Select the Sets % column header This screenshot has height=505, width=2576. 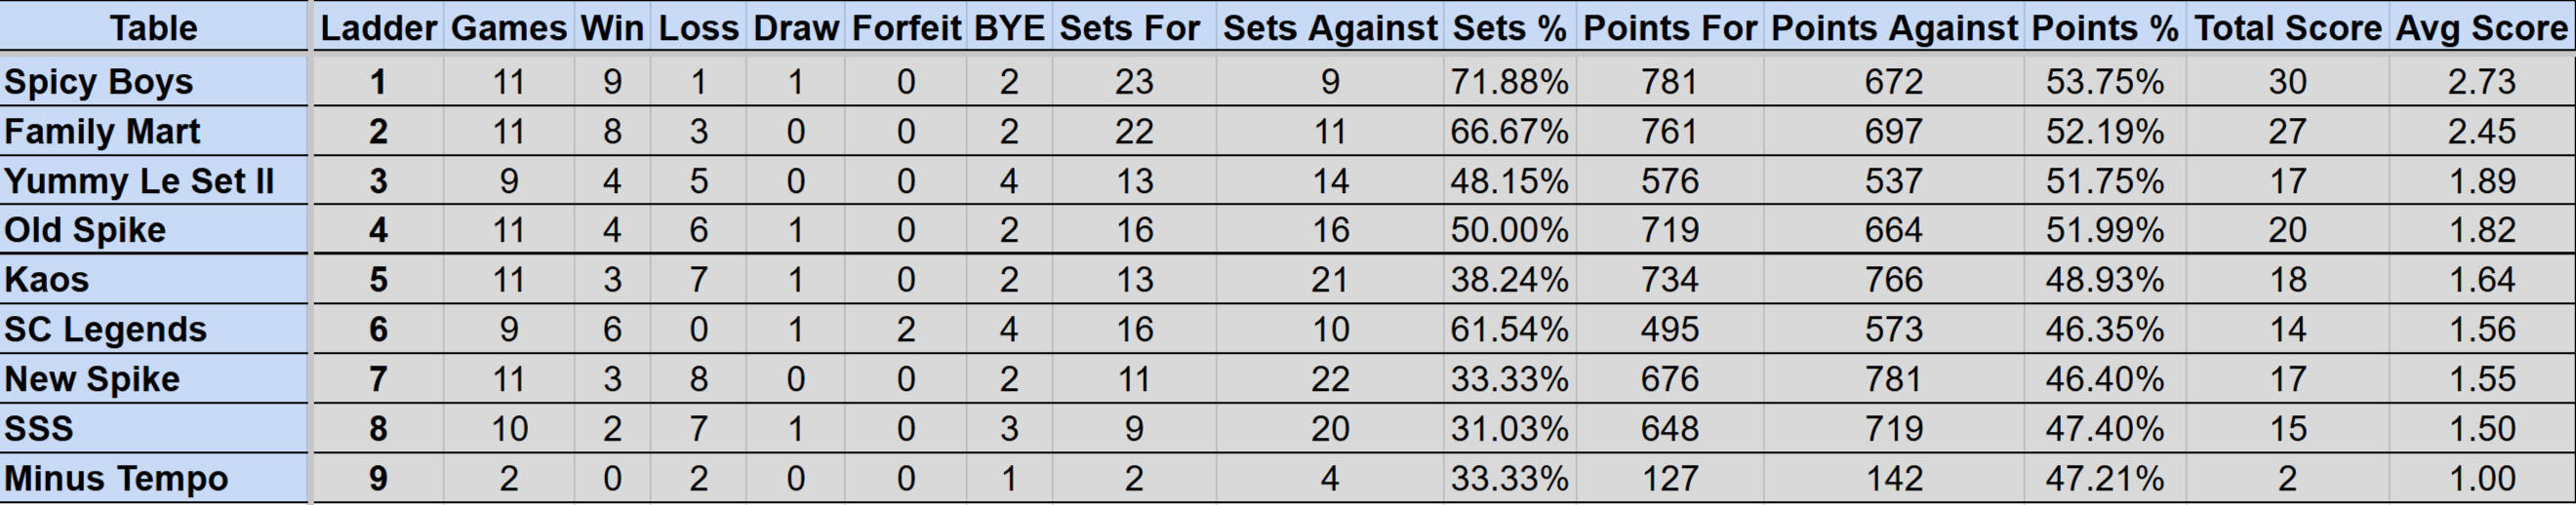(1509, 28)
